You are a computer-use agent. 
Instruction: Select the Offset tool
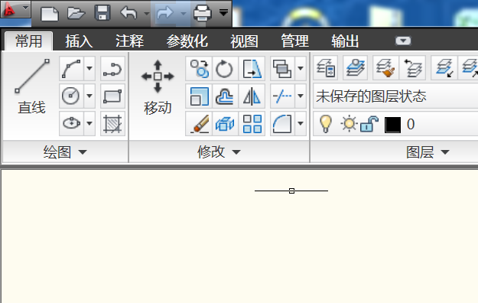(225, 96)
